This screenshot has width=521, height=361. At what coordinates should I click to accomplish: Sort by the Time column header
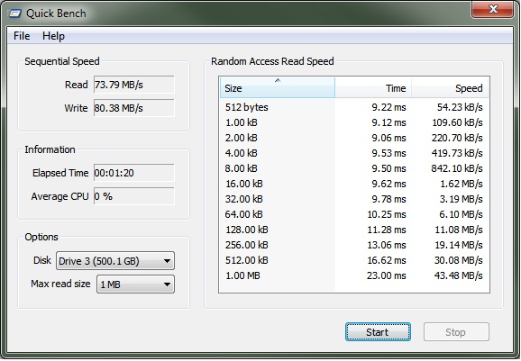click(373, 87)
